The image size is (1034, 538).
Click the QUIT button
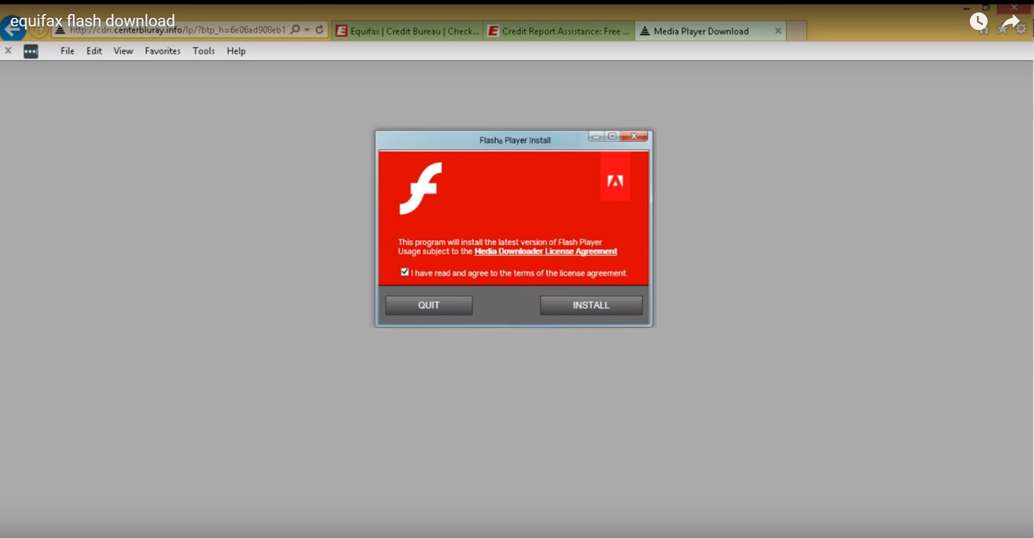tap(429, 305)
